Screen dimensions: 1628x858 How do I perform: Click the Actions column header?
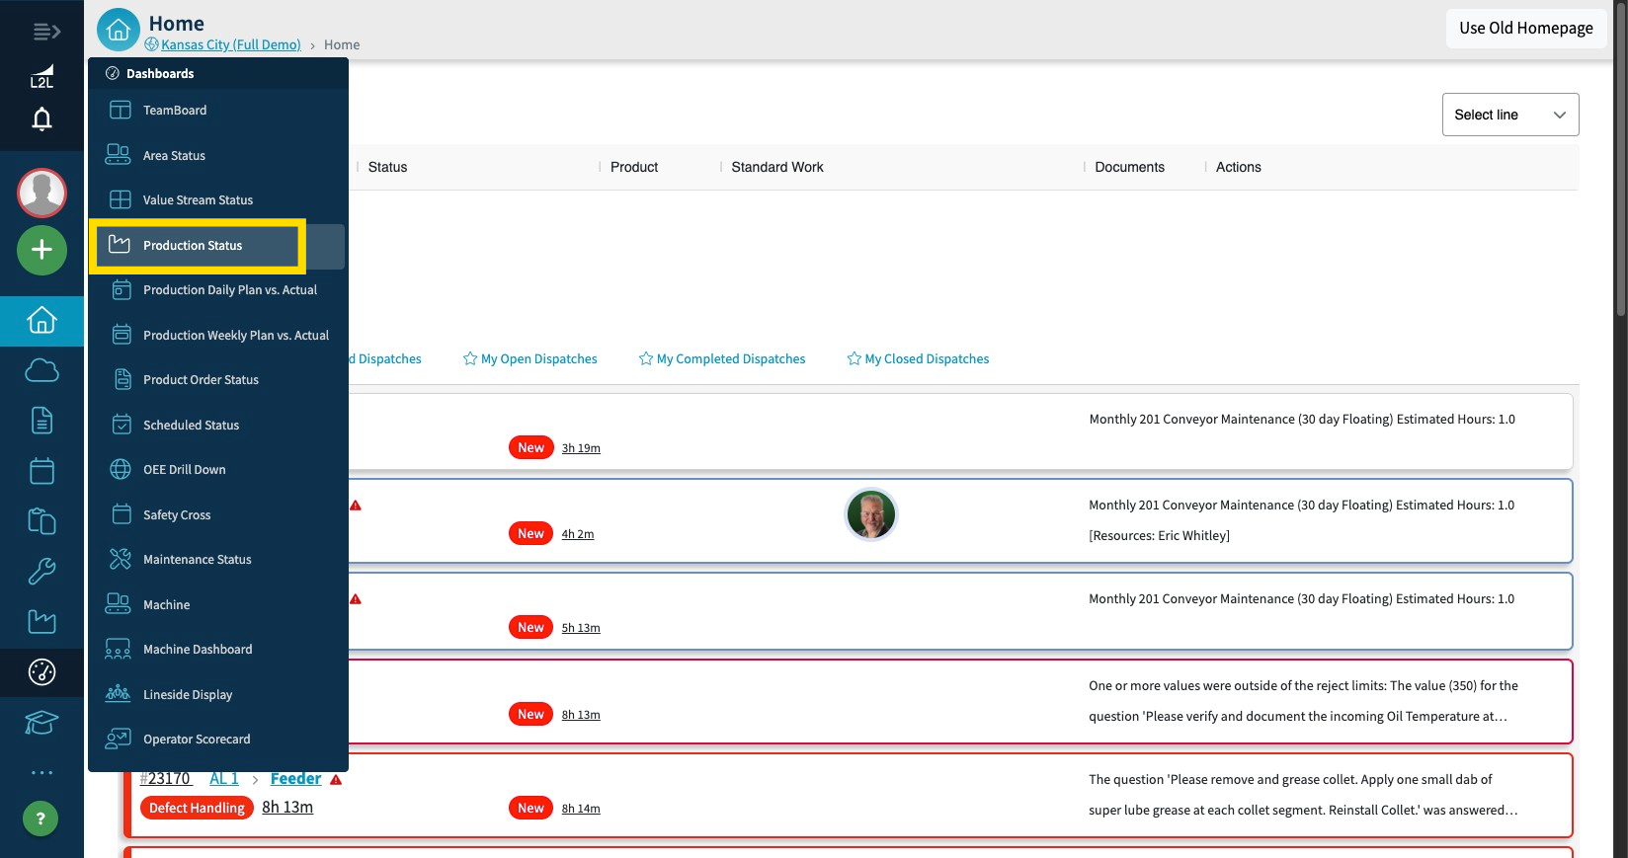click(1238, 167)
